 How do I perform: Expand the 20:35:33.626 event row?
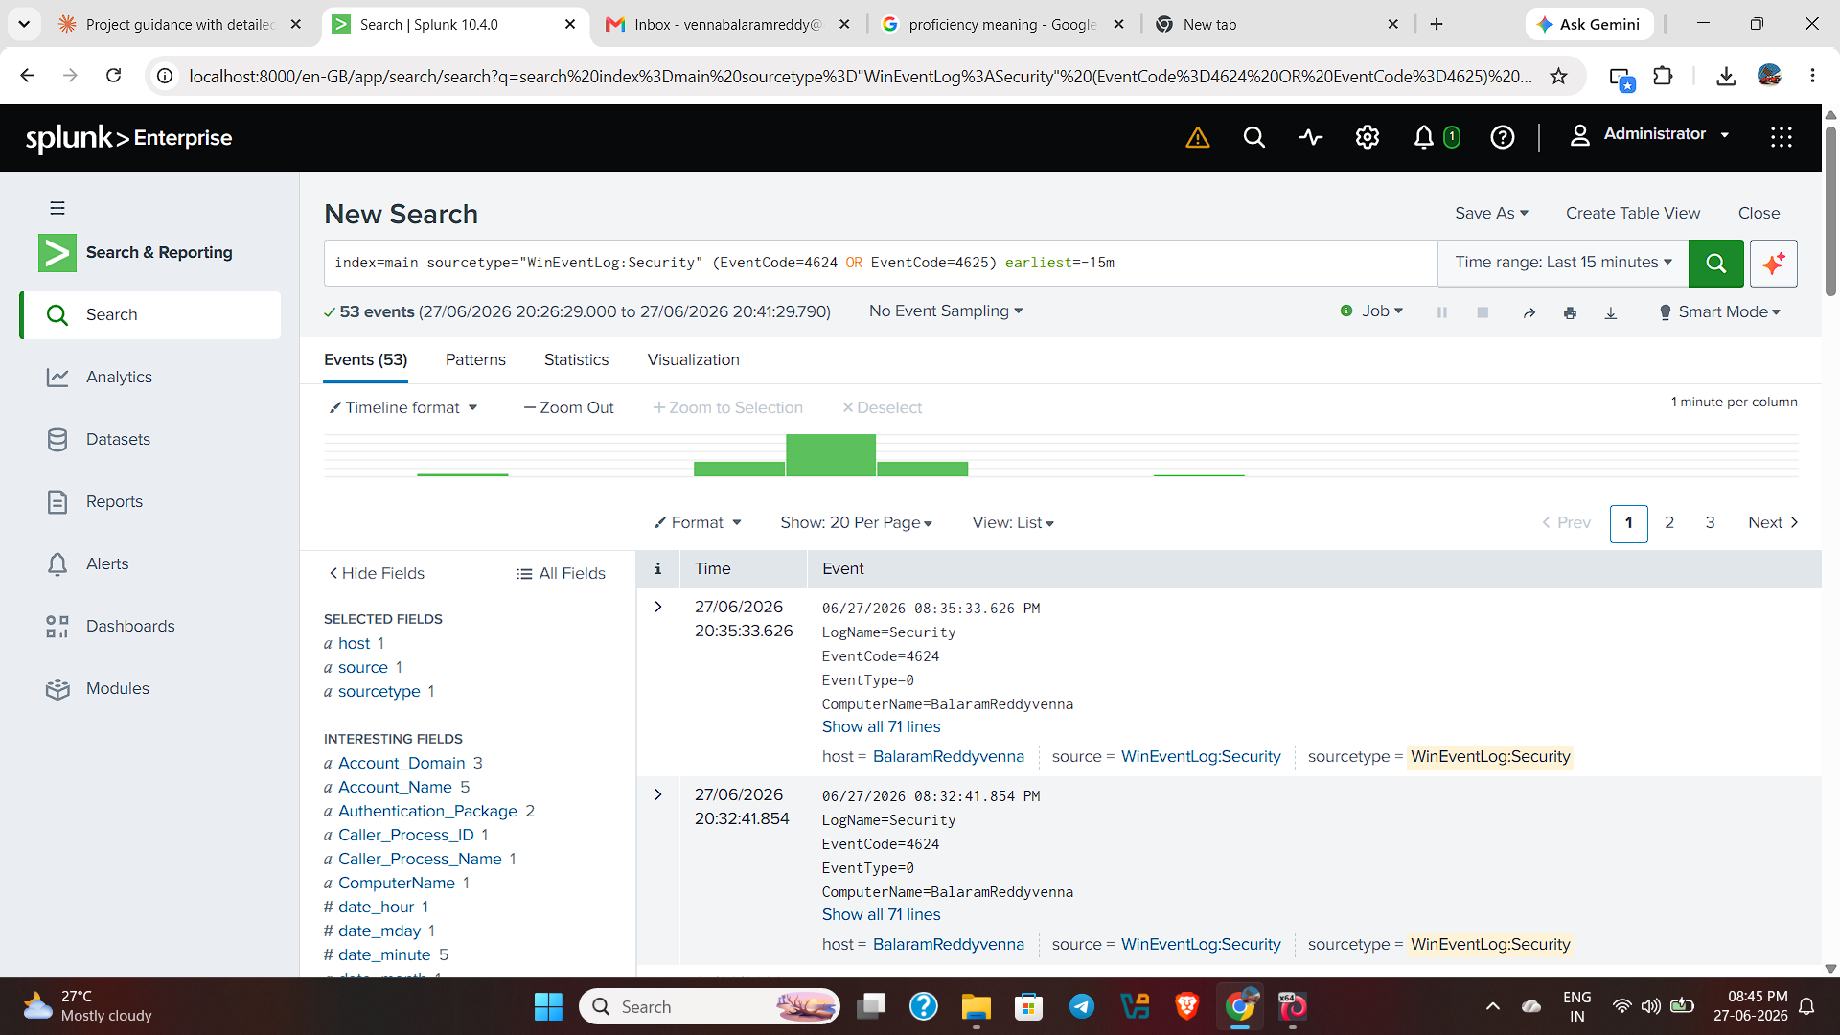click(658, 607)
